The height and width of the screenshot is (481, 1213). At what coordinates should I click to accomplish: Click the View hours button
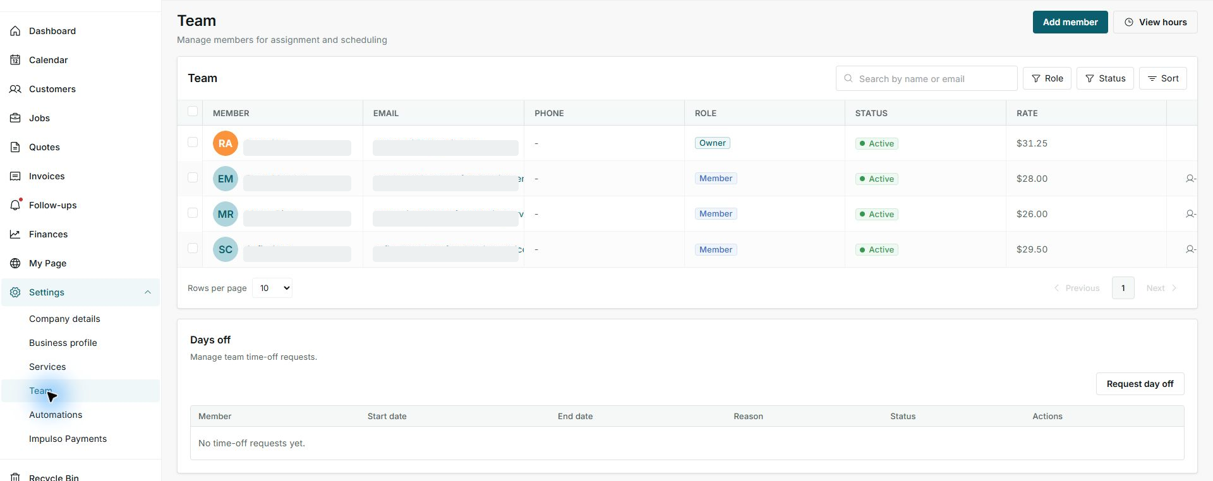pos(1155,22)
